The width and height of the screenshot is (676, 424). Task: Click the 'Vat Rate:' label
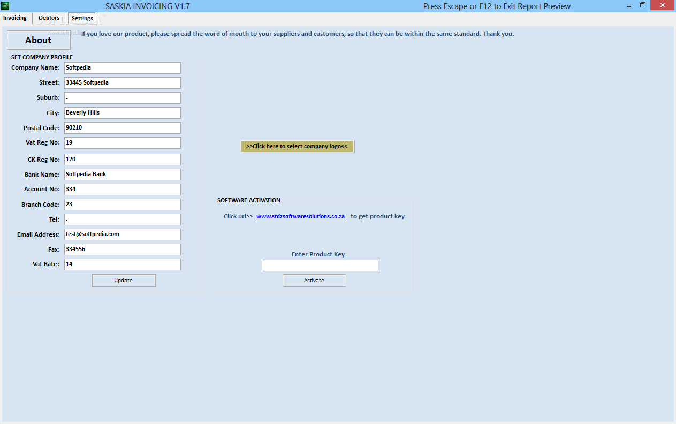[46, 264]
